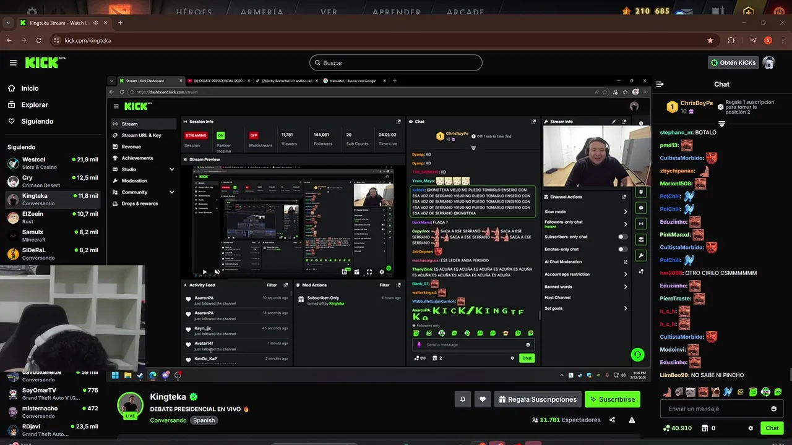The width and height of the screenshot is (792, 445).
Task: Expand the Community menu in dashboard
Action: pos(171,192)
